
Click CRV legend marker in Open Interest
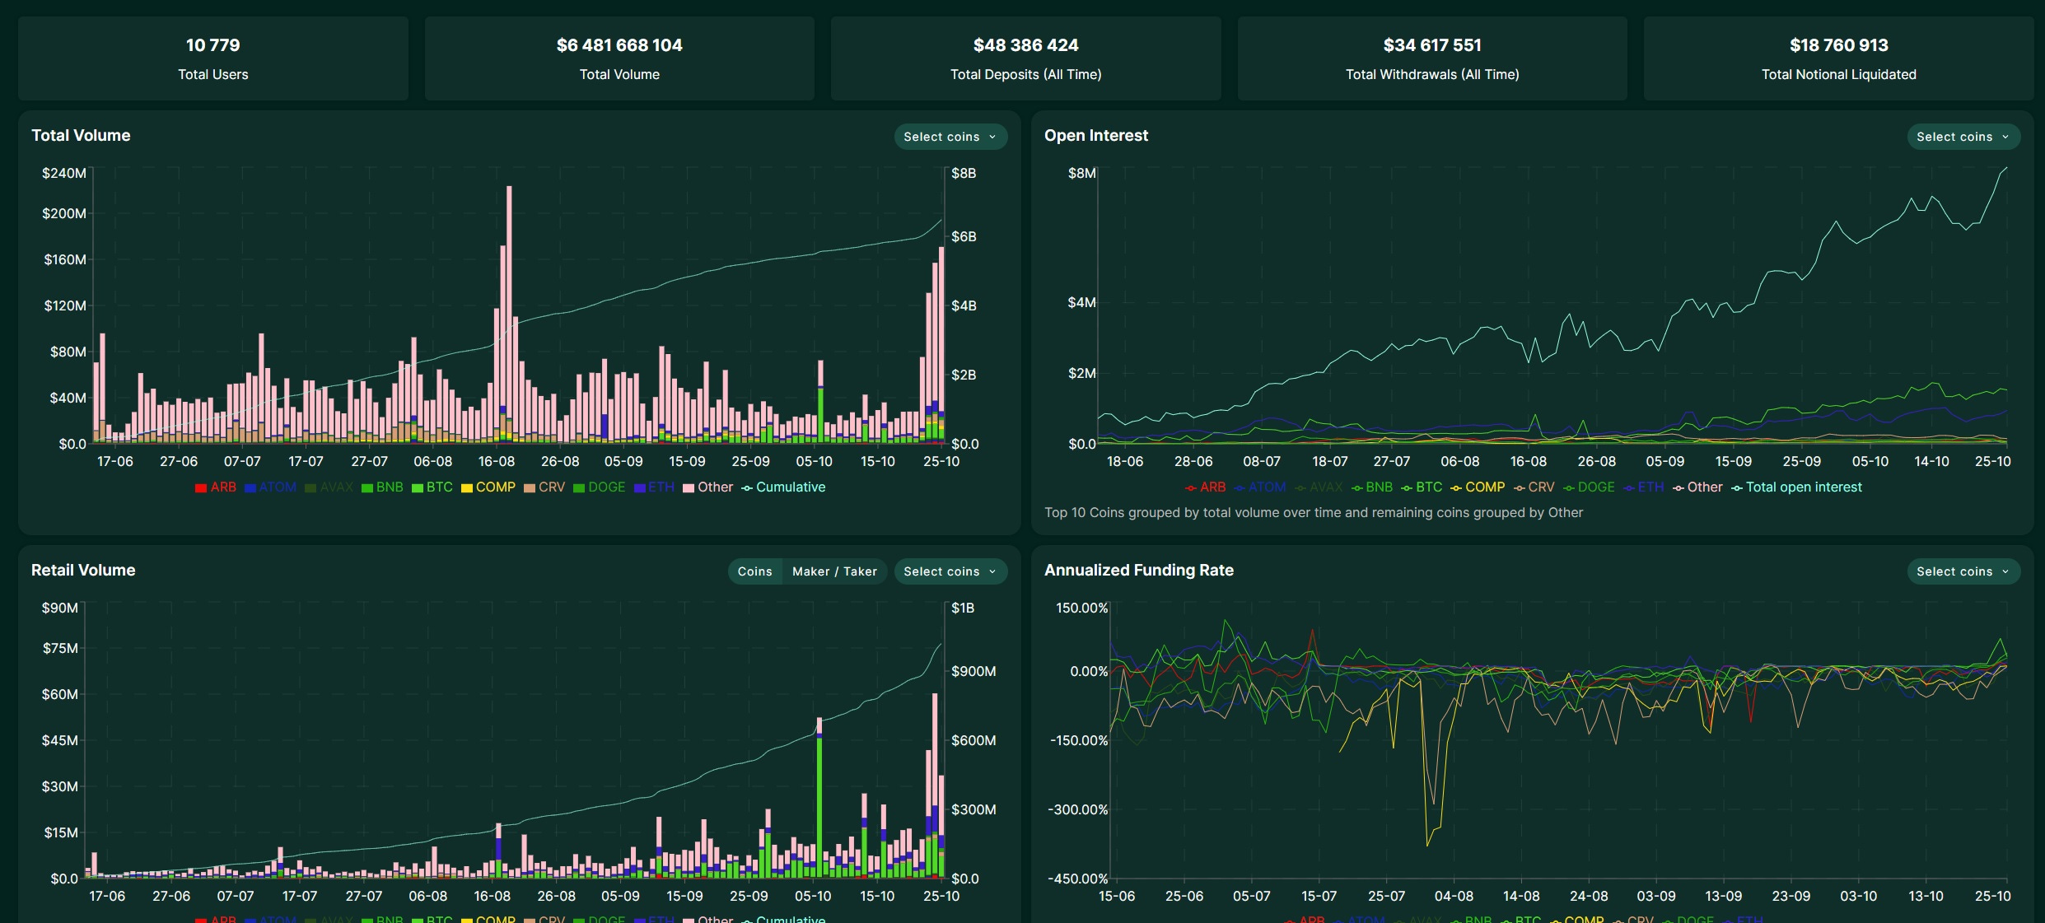pyautogui.click(x=1520, y=488)
